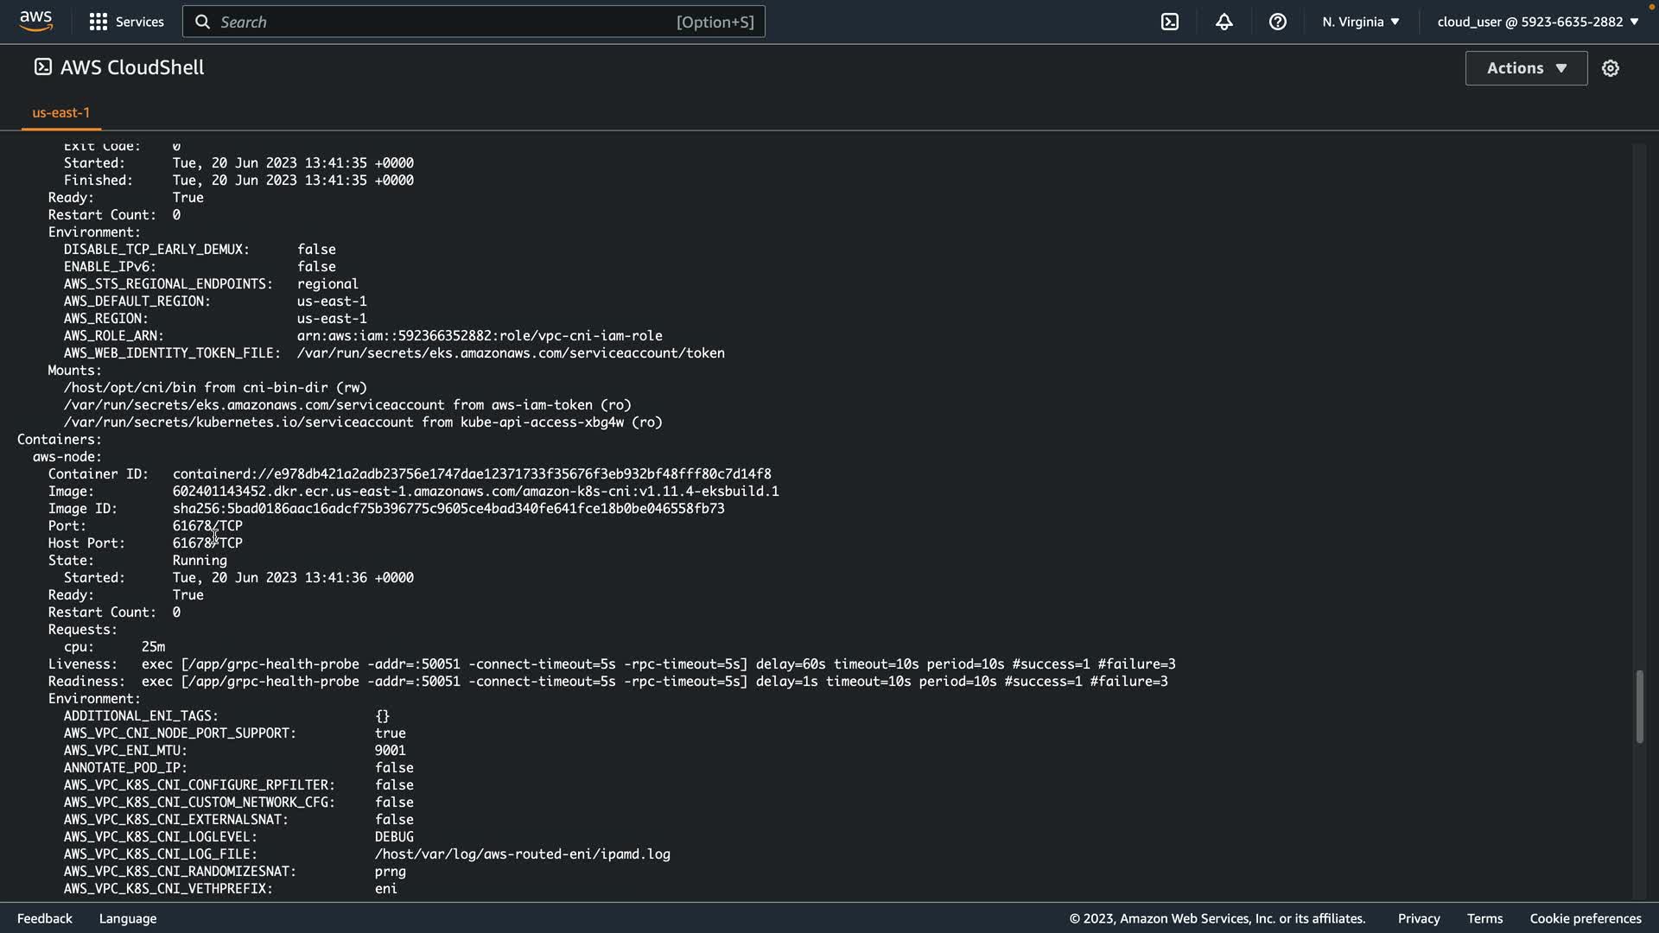Image resolution: width=1659 pixels, height=933 pixels.
Task: Select the us-east-1 terminal tab
Action: 60,112
